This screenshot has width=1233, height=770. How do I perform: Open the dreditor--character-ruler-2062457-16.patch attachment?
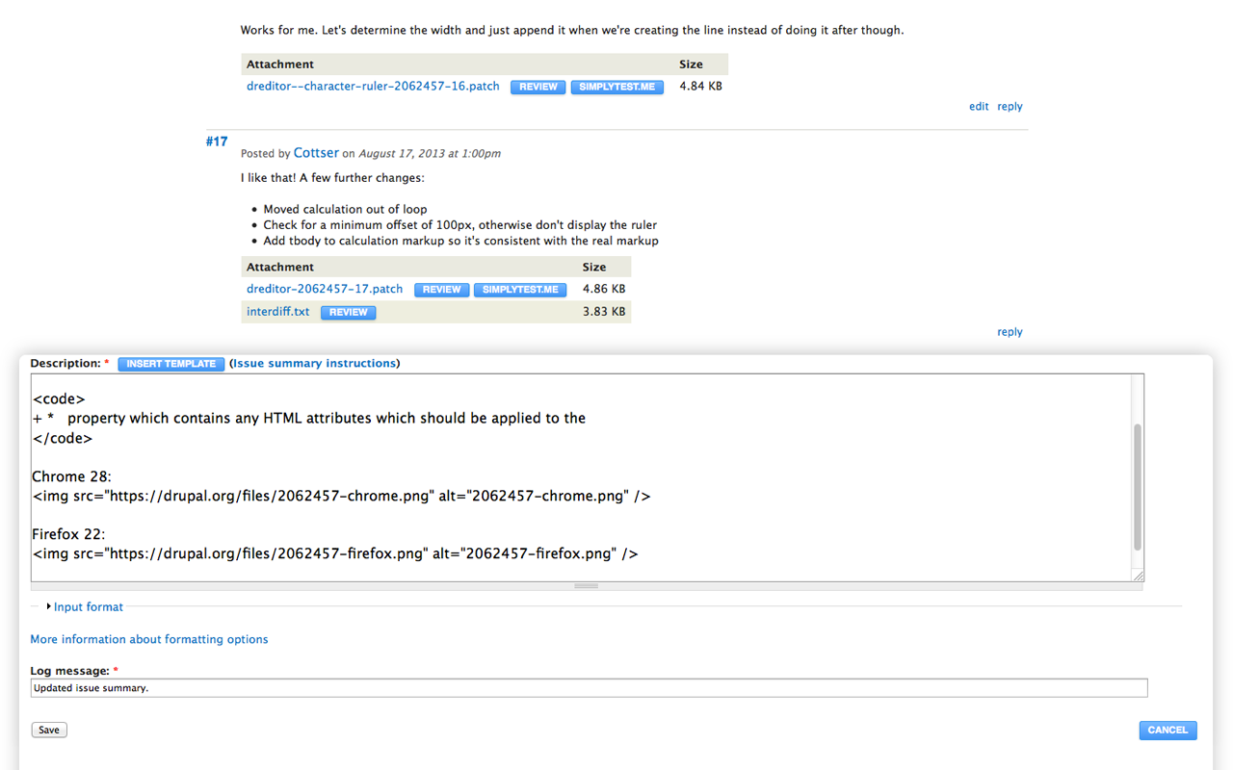click(373, 87)
